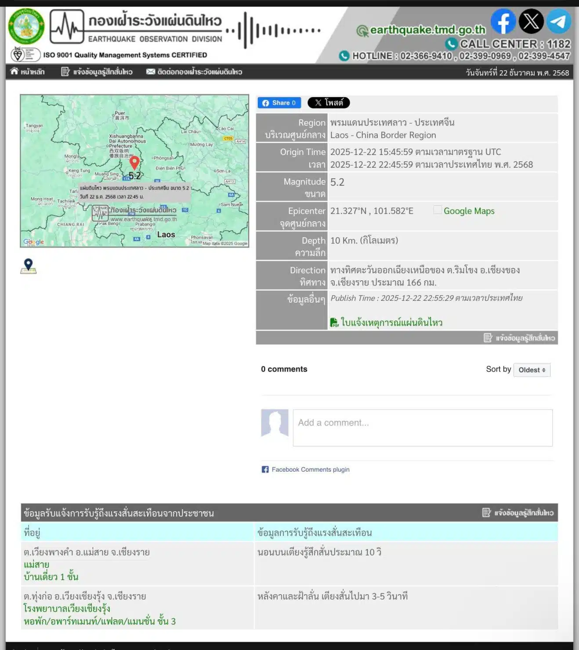Open ติดต่อกองเฝ้าระวังแผ่นดินไหว menu item
The width and height of the screenshot is (579, 650).
[x=194, y=72]
